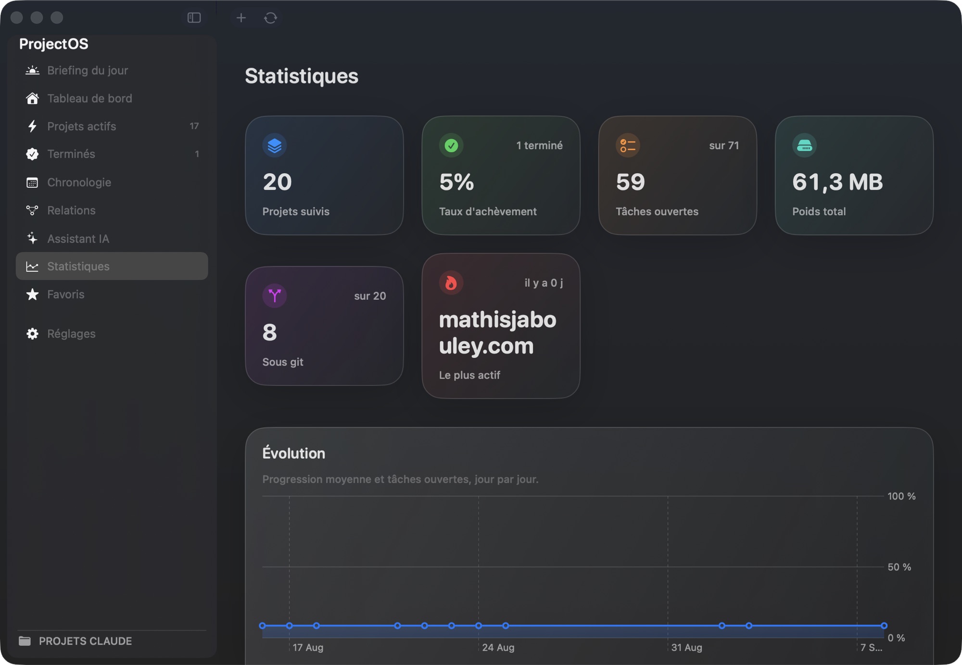Click the Tableau de bord house icon
Image resolution: width=962 pixels, height=665 pixels.
(32, 98)
